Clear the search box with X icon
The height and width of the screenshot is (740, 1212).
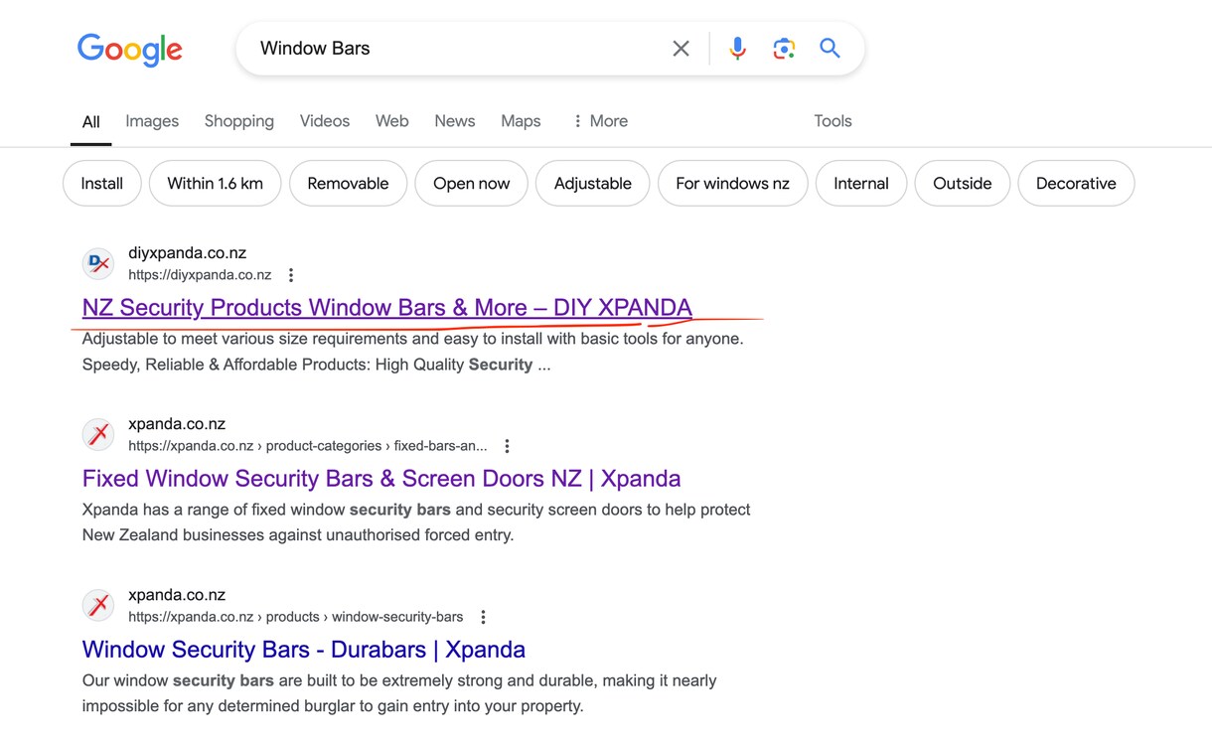tap(681, 49)
